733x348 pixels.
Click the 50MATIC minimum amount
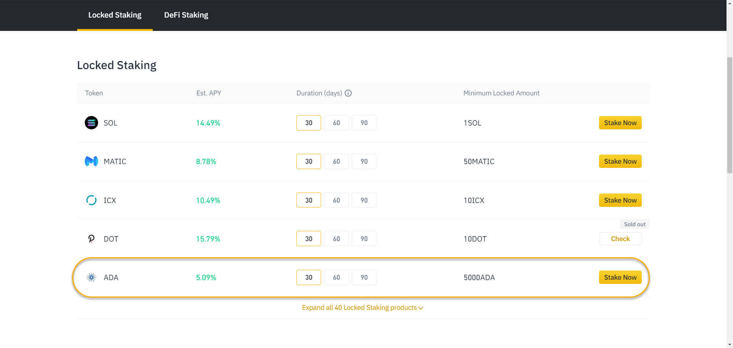coord(479,161)
